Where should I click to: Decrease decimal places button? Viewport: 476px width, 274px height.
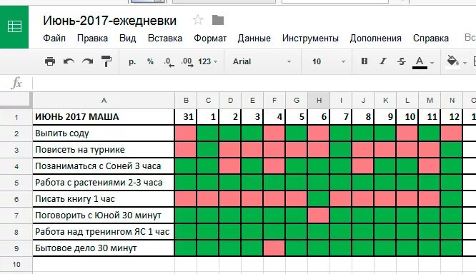pos(169,62)
